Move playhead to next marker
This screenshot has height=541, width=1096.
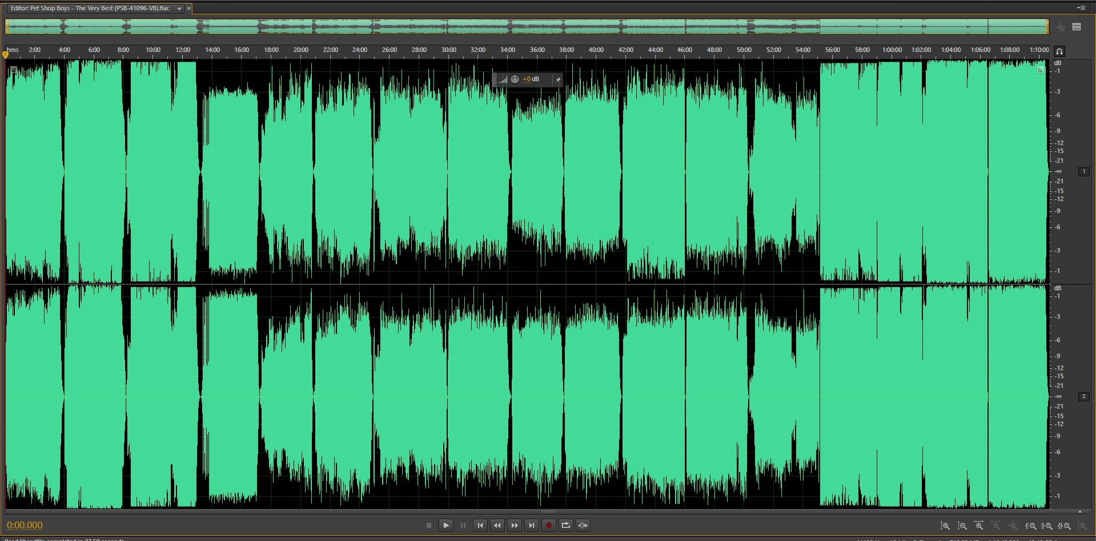(531, 526)
